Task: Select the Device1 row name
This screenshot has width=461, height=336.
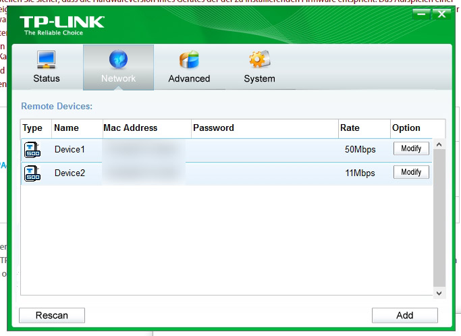Action: (70, 149)
